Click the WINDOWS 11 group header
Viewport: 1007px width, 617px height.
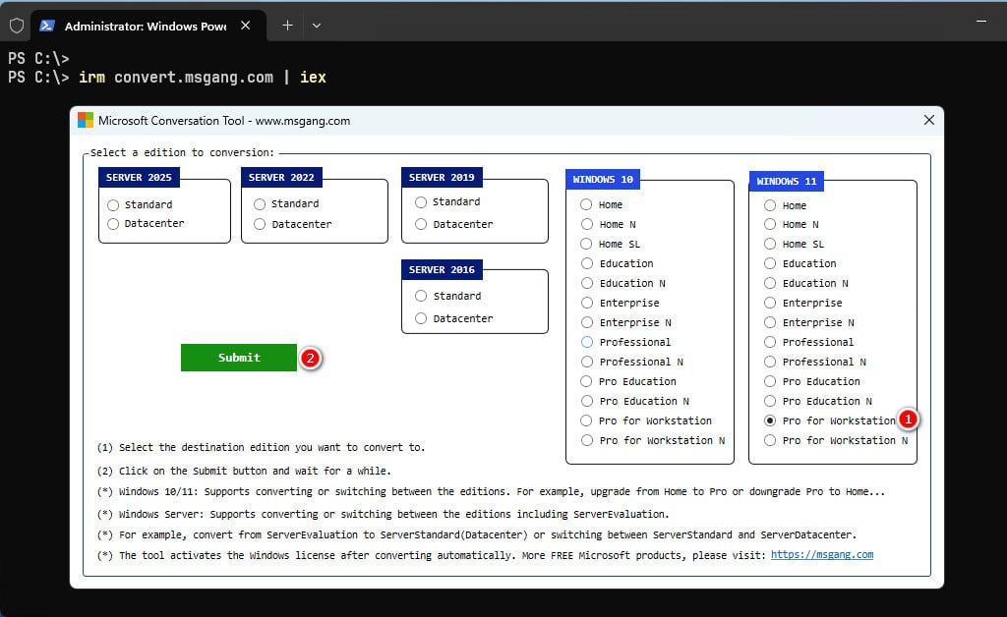786,182
